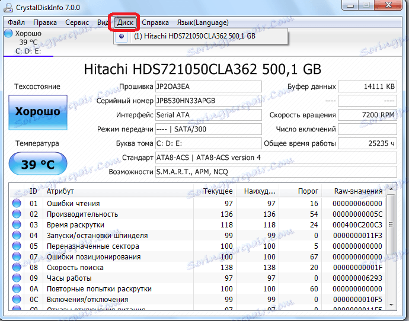Select the Включения/отключения row
Image resolution: width=409 pixels, height=321 pixels.
(x=198, y=299)
